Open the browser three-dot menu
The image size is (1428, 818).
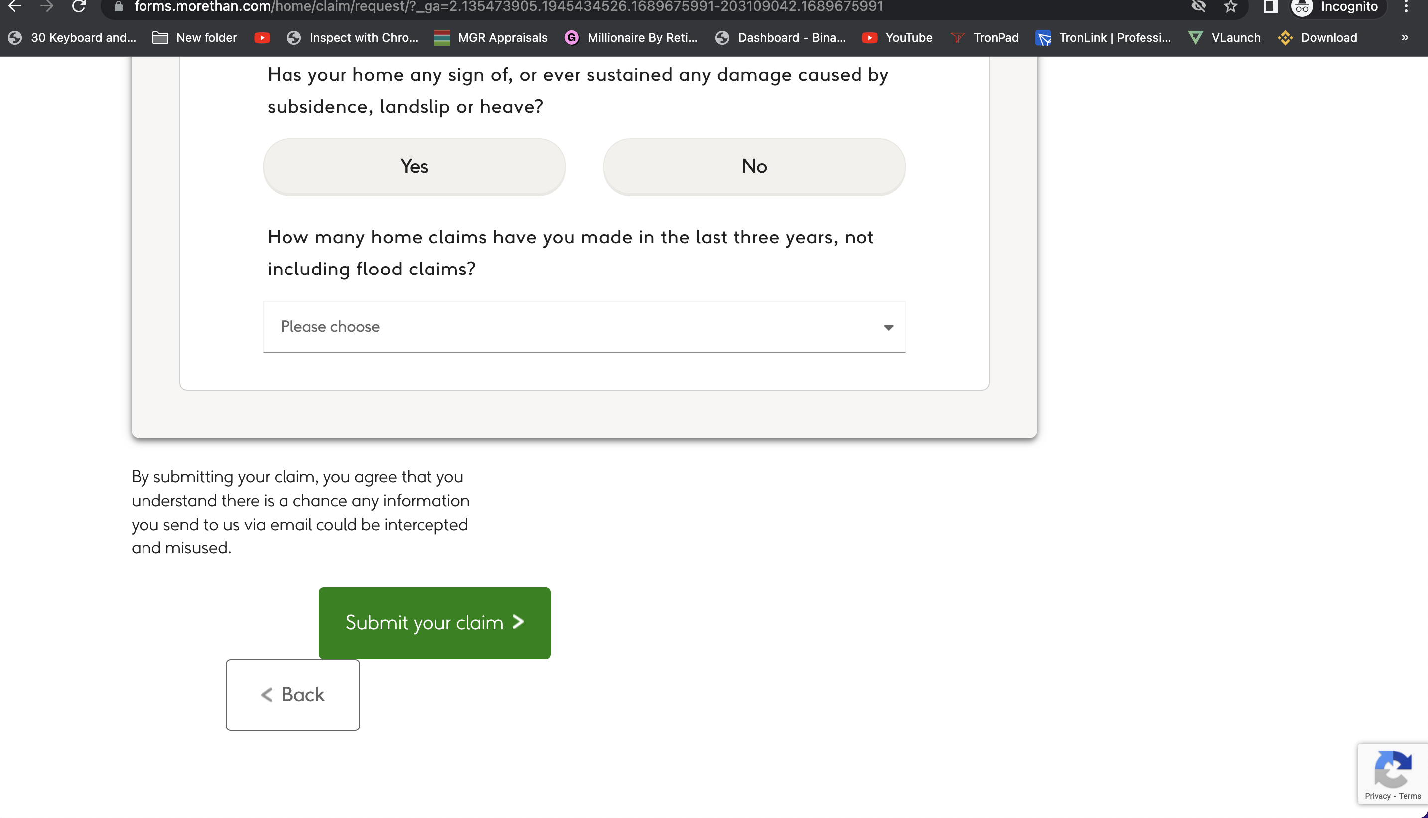click(x=1406, y=7)
